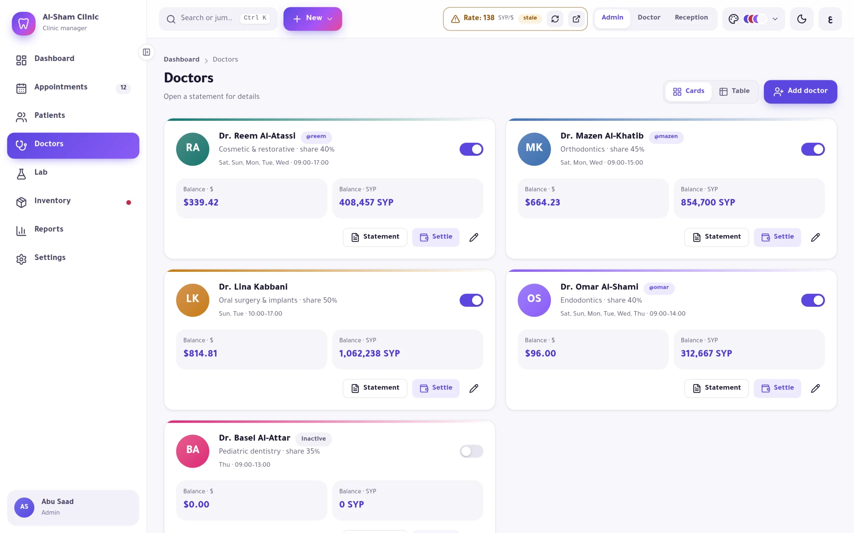Open Statement for Dr. Omar Al-Shami
This screenshot has height=533, width=854.
[716, 388]
